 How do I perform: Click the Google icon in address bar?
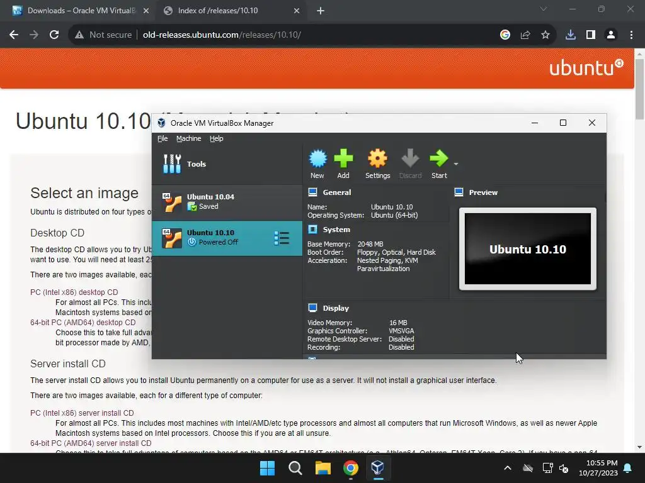point(505,35)
